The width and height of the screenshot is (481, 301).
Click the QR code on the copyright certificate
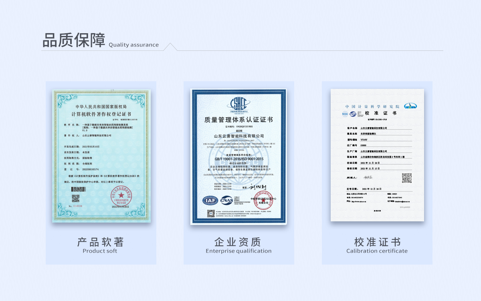point(75,198)
